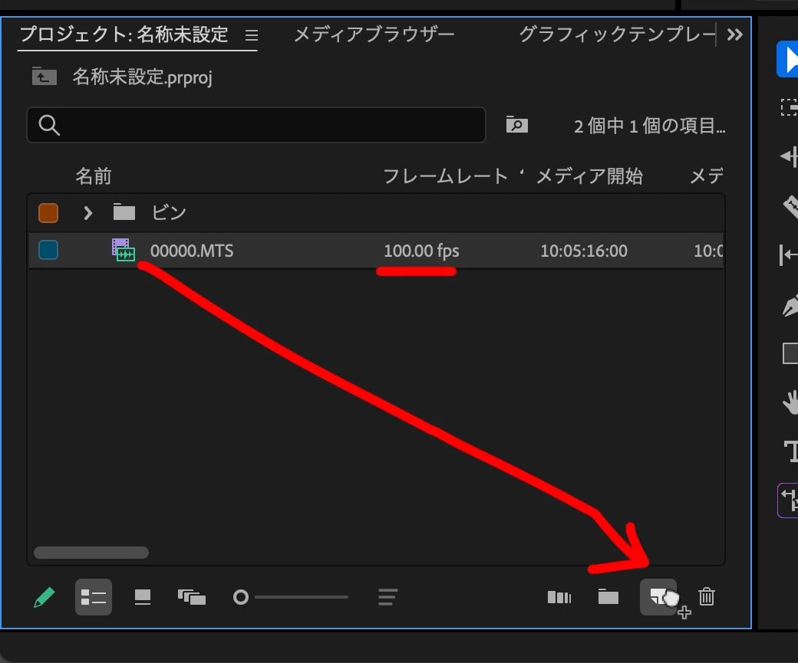
Task: Click the horizontal scrollbar of the project list
Action: point(91,552)
